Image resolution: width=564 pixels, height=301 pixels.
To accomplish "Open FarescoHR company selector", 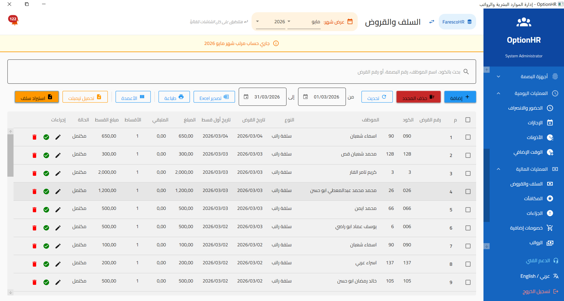I will 457,22.
